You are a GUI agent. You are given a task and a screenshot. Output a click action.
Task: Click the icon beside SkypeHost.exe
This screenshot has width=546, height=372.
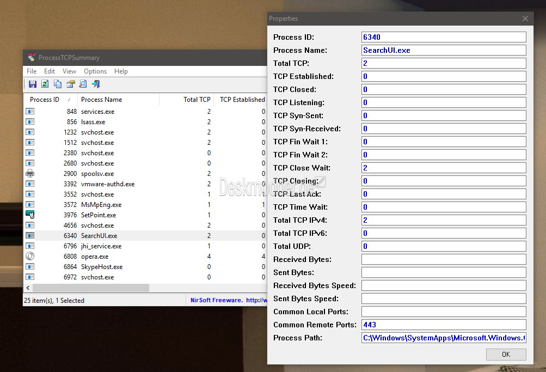click(30, 267)
